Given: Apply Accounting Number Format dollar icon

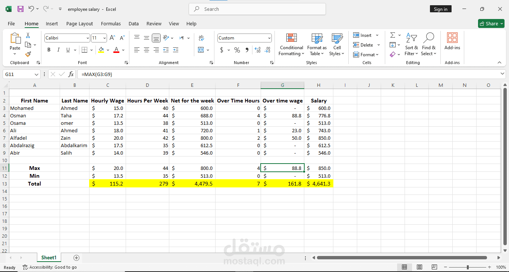Looking at the screenshot, I should tap(222, 50).
